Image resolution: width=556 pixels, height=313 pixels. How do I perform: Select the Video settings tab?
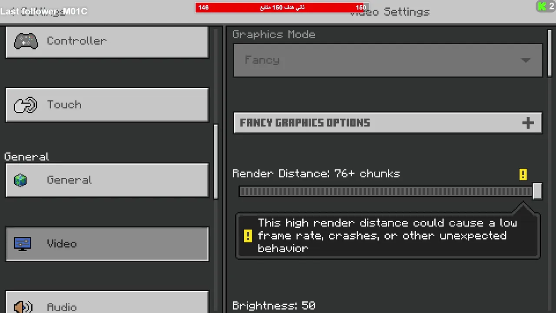pyautogui.click(x=107, y=244)
